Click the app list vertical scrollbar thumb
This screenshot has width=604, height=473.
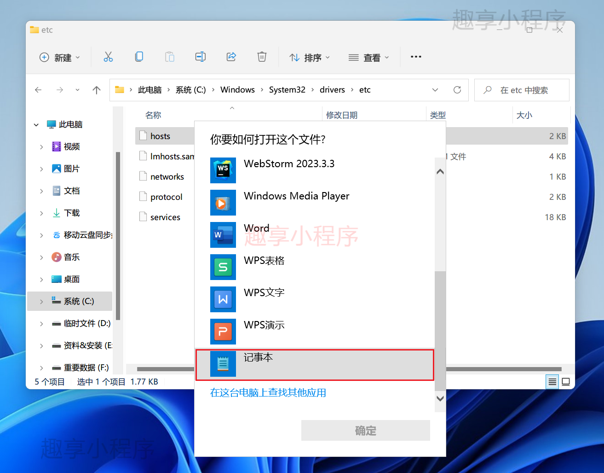(x=440, y=330)
